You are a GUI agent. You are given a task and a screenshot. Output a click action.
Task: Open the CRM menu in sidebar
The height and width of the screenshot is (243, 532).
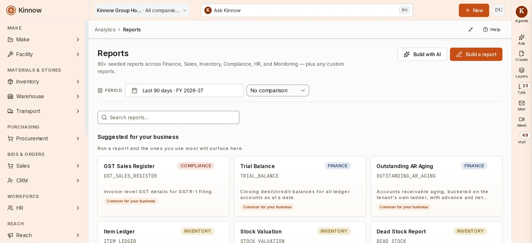point(44,181)
